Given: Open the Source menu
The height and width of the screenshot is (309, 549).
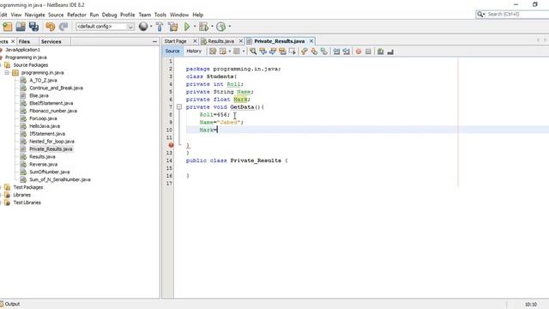Looking at the screenshot, I should point(56,15).
